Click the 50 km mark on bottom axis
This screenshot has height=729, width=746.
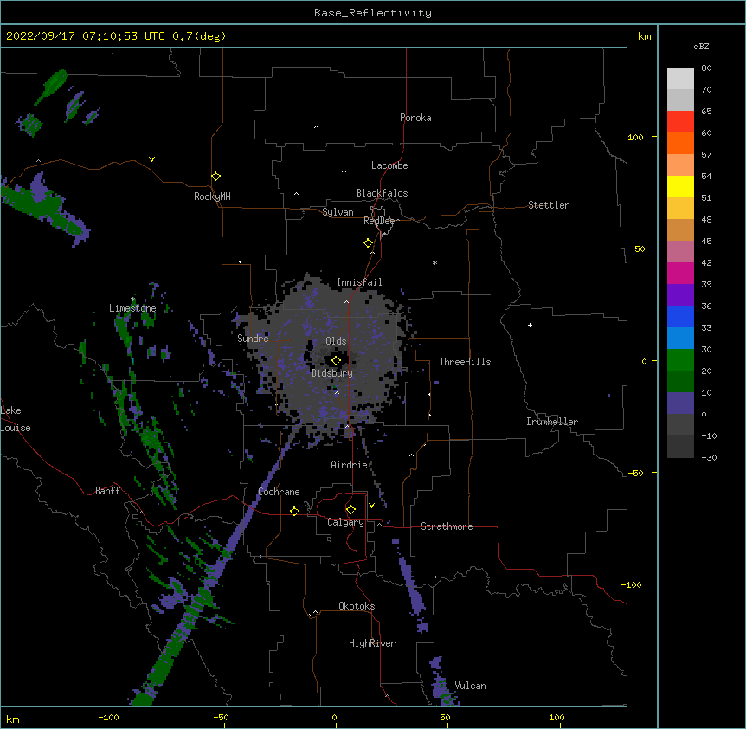coord(446,717)
